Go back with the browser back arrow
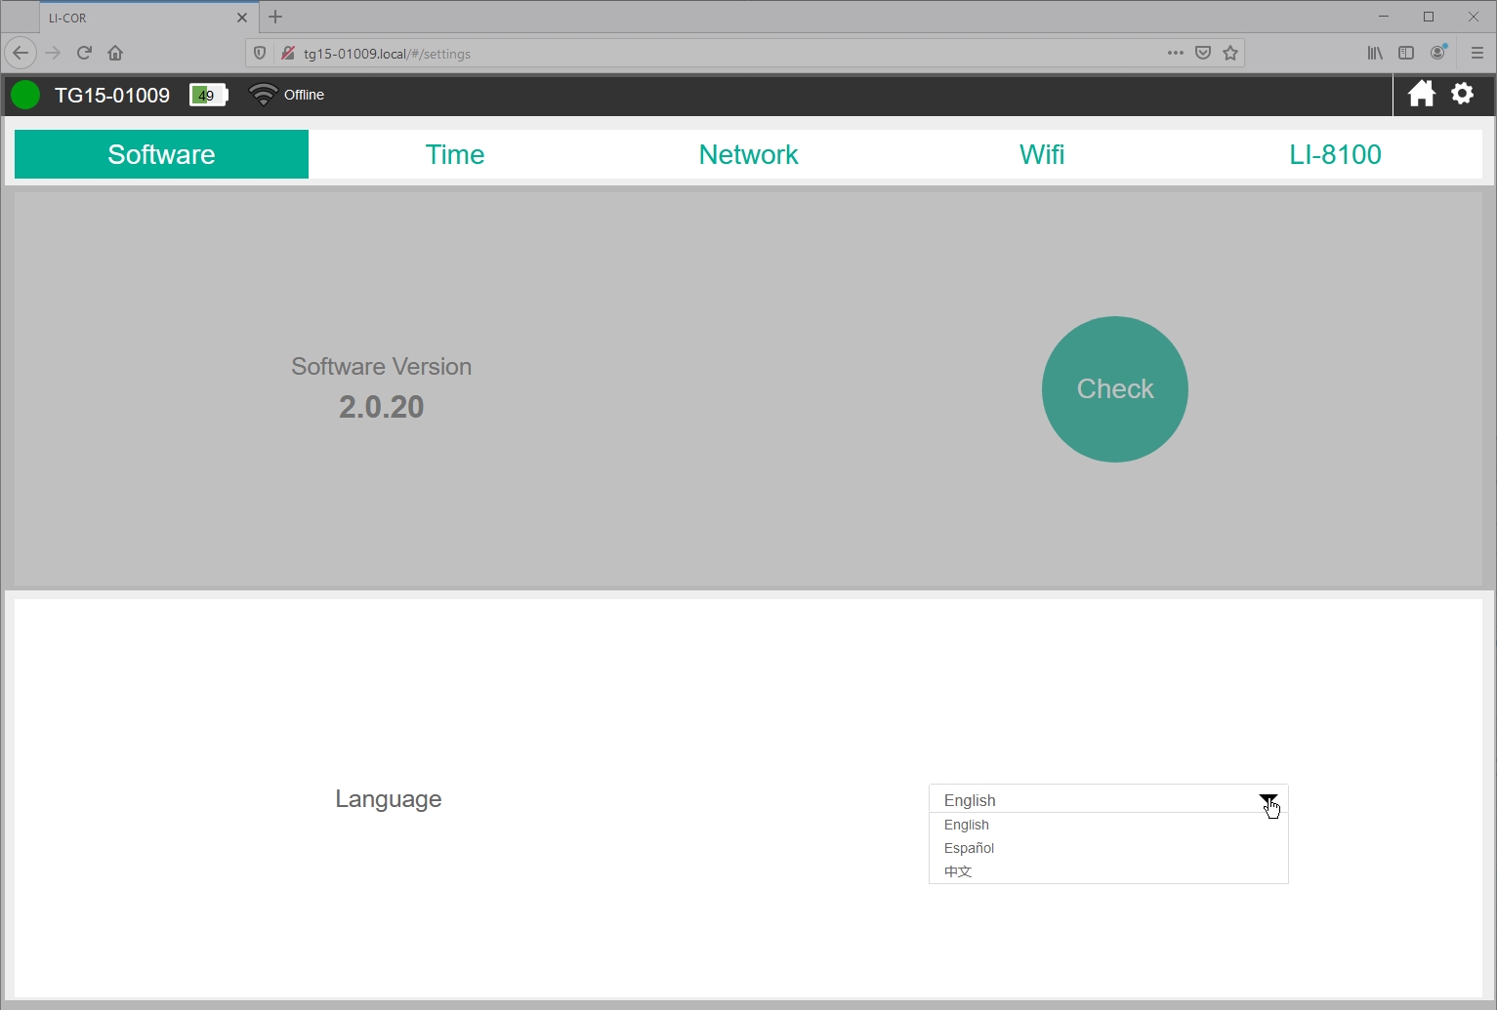This screenshot has width=1497, height=1010. point(21,53)
